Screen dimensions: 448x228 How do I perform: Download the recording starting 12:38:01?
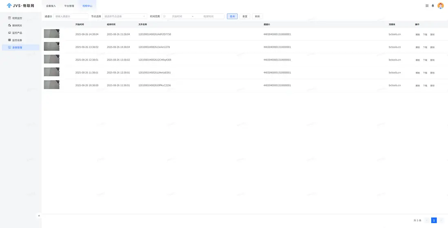425,60
